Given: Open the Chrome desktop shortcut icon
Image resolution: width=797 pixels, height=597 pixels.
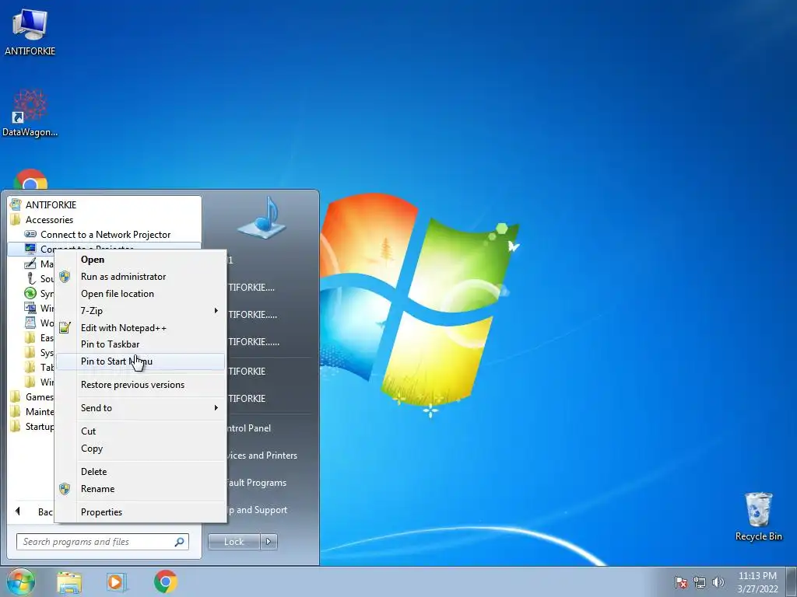Looking at the screenshot, I should point(30,179).
